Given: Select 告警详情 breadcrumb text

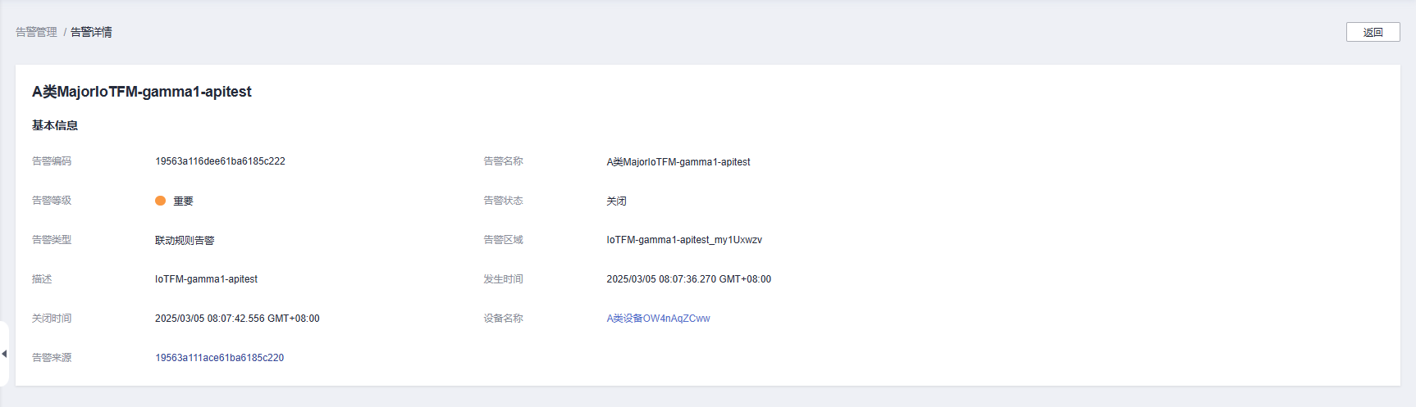Looking at the screenshot, I should point(91,32).
